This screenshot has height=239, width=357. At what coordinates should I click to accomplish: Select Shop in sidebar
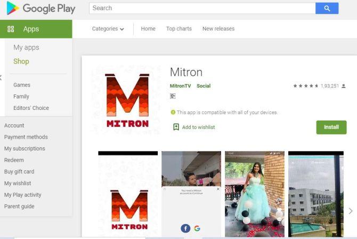[x=21, y=61]
